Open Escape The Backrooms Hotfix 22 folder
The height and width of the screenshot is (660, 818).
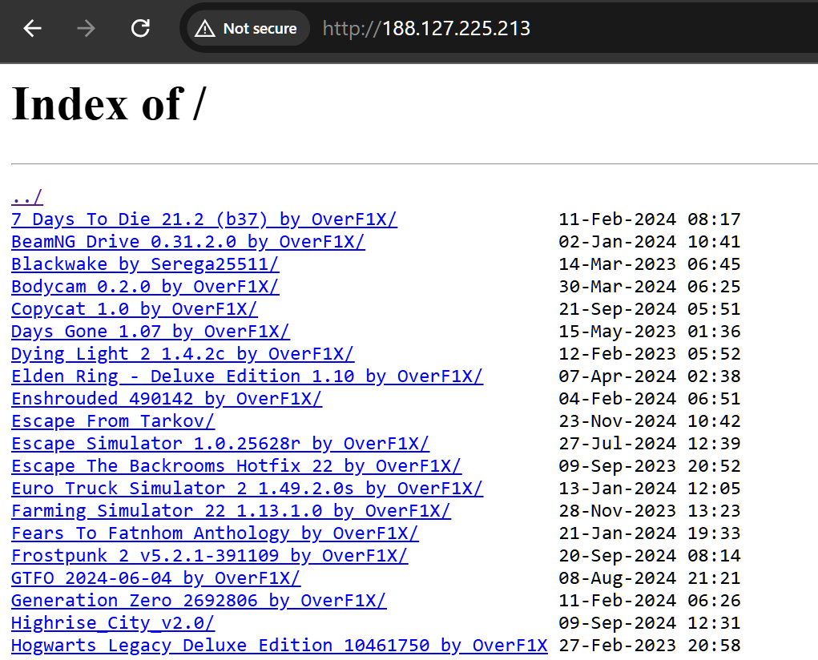(236, 466)
